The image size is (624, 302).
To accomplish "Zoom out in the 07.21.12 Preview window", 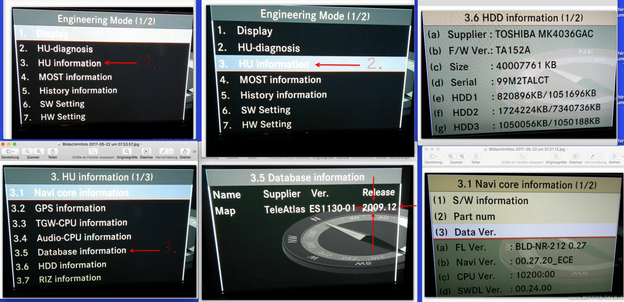I will [x=451, y=156].
